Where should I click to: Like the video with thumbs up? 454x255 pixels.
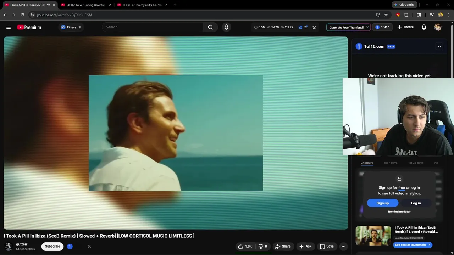pos(244,246)
